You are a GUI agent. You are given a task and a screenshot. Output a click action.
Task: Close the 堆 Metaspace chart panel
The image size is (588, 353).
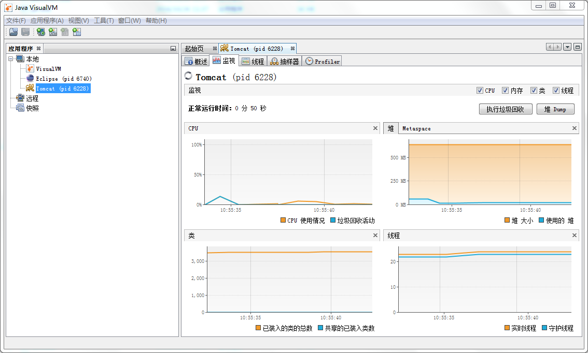pos(575,128)
